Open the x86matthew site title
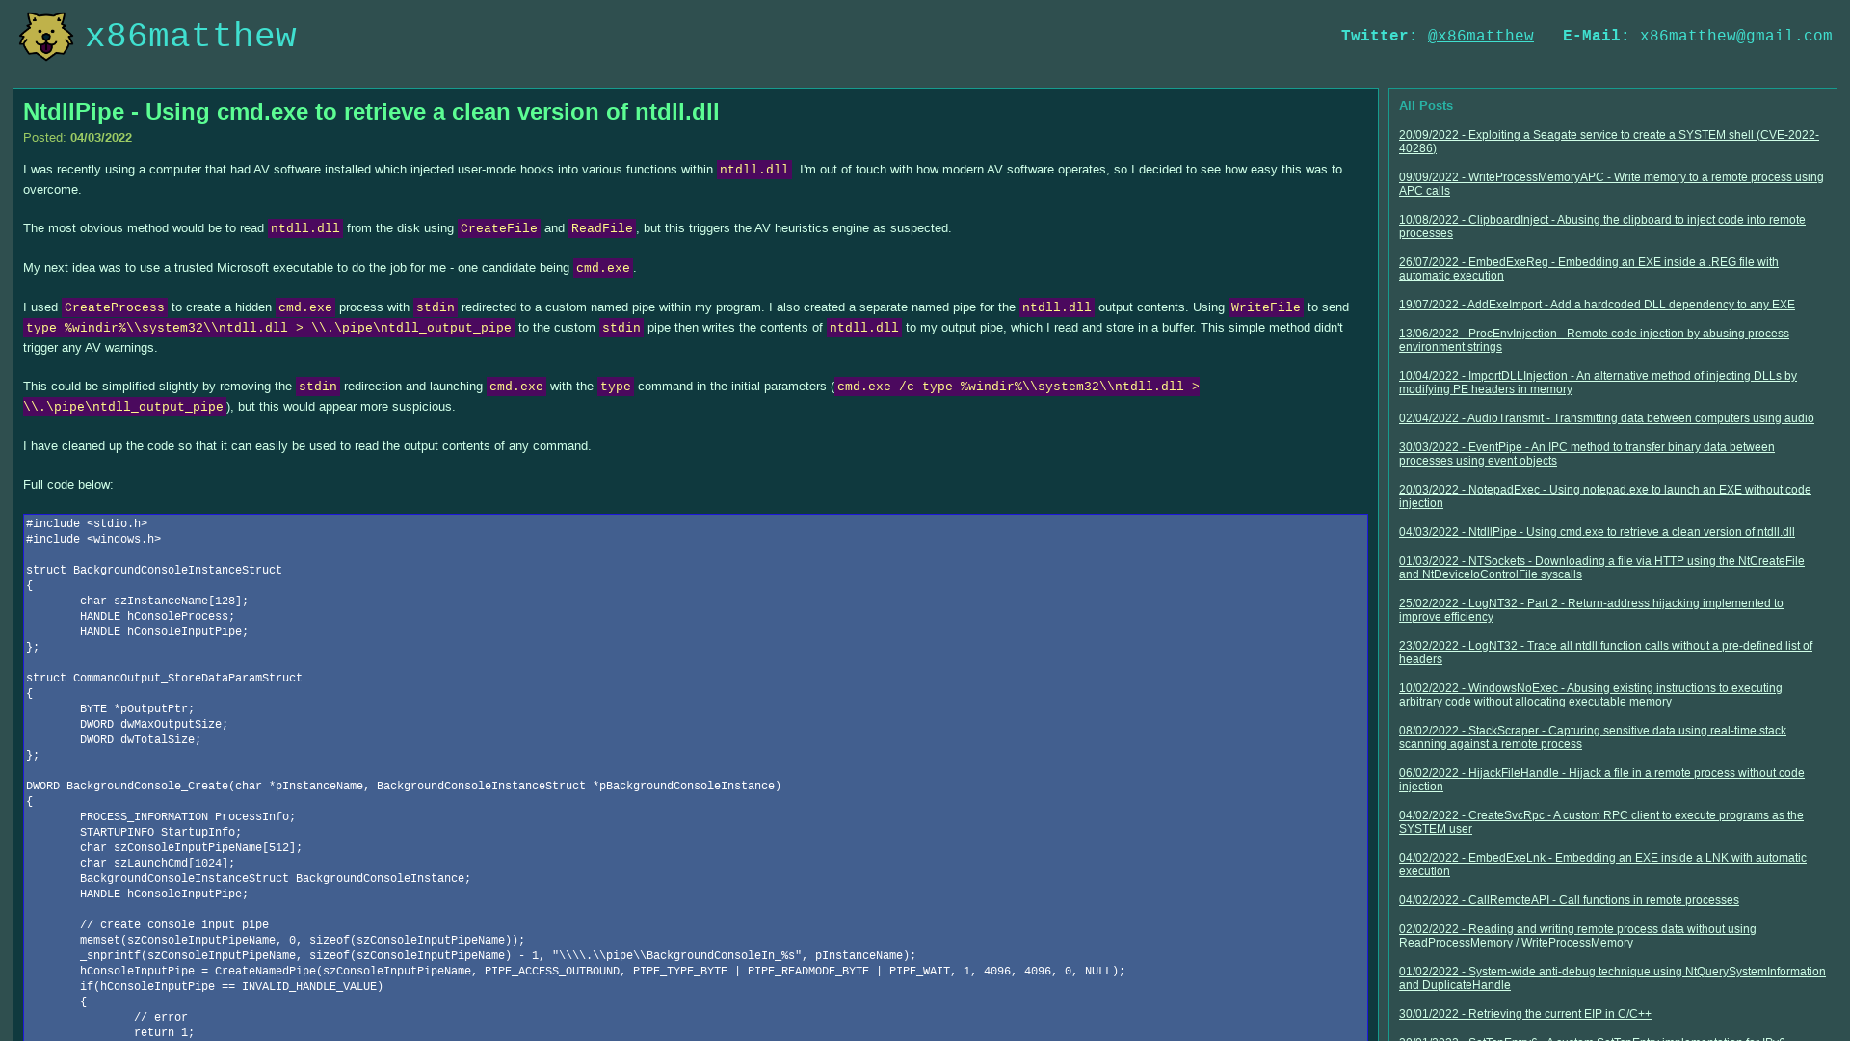This screenshot has height=1041, width=1850. point(191,37)
